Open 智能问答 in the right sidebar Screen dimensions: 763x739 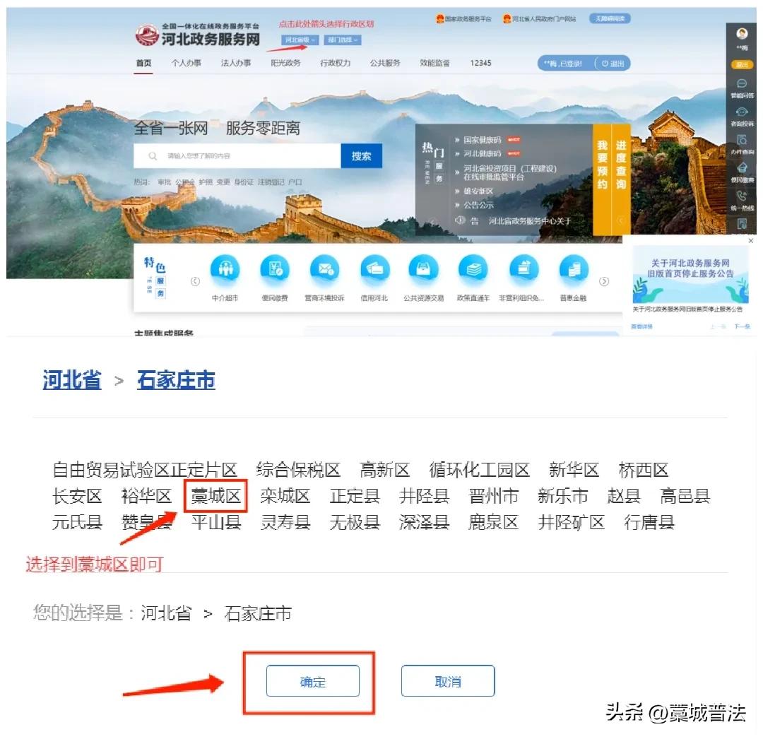click(x=742, y=88)
